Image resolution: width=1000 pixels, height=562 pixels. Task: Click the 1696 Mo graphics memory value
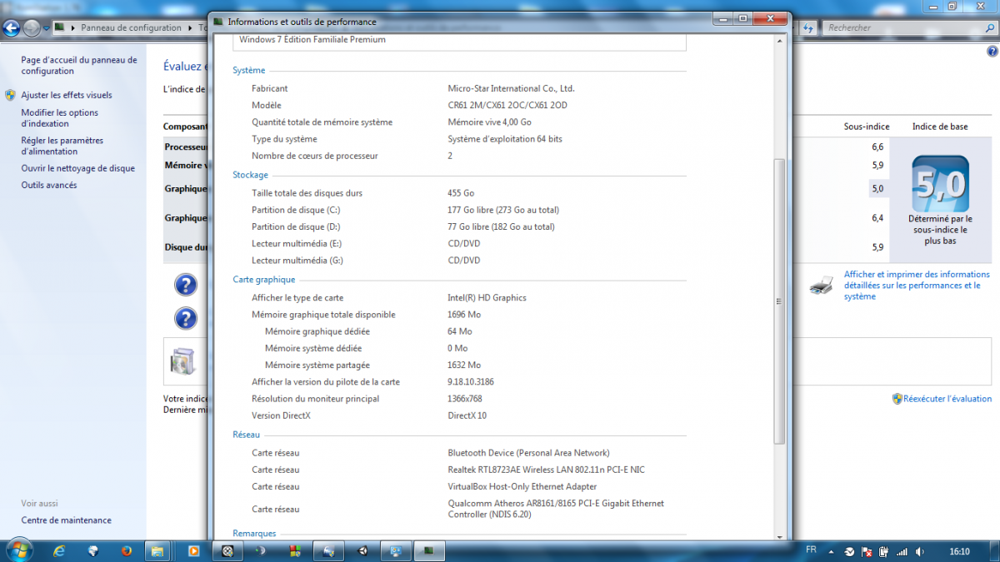(x=464, y=315)
